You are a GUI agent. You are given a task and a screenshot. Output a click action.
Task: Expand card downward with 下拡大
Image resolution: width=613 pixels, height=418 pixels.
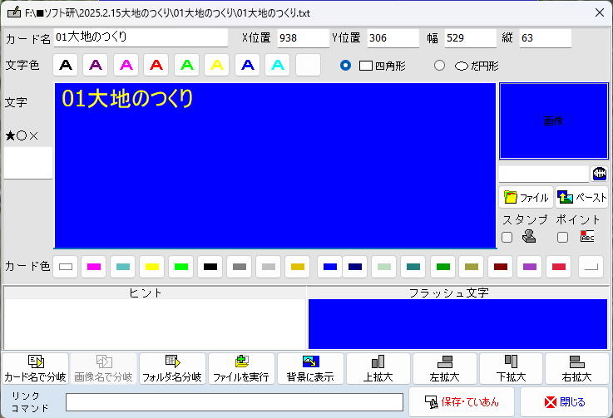(511, 368)
